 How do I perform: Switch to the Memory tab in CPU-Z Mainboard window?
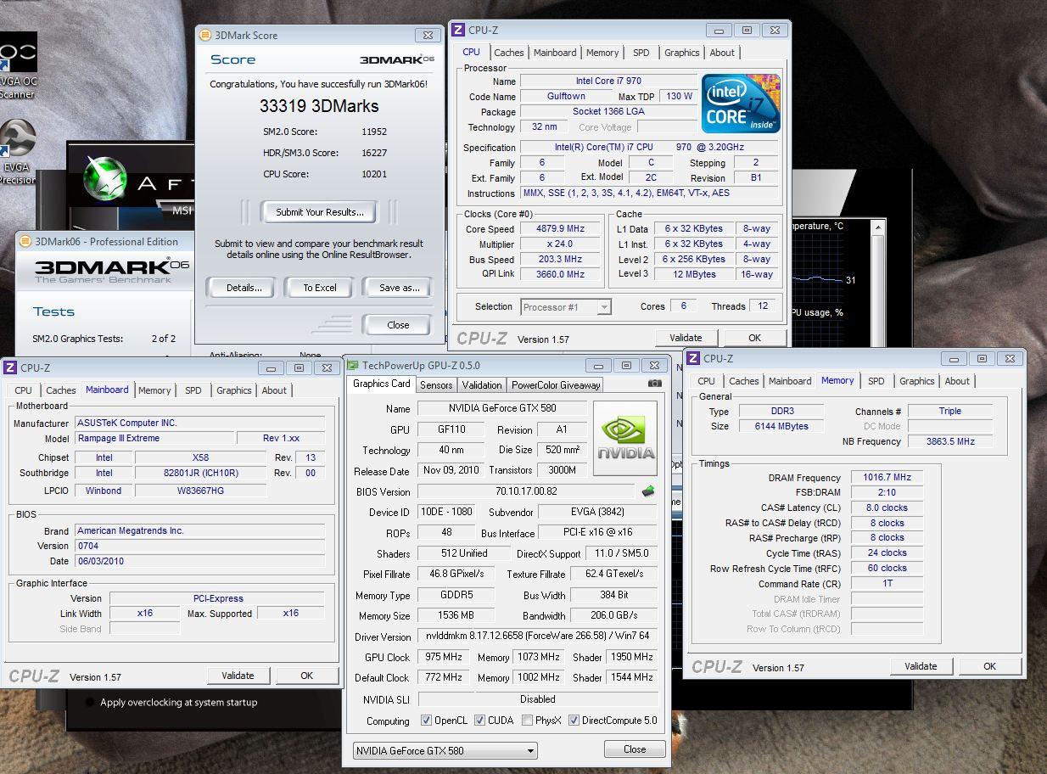[154, 390]
